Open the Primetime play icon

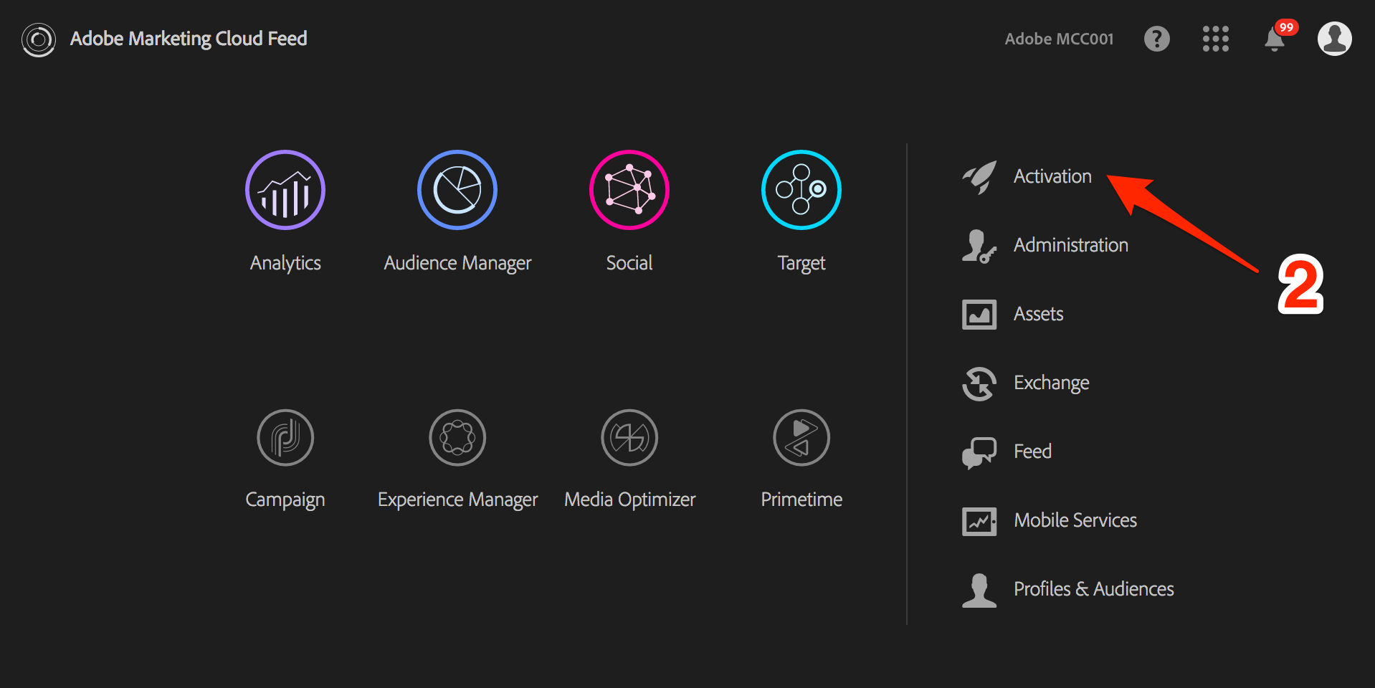801,437
